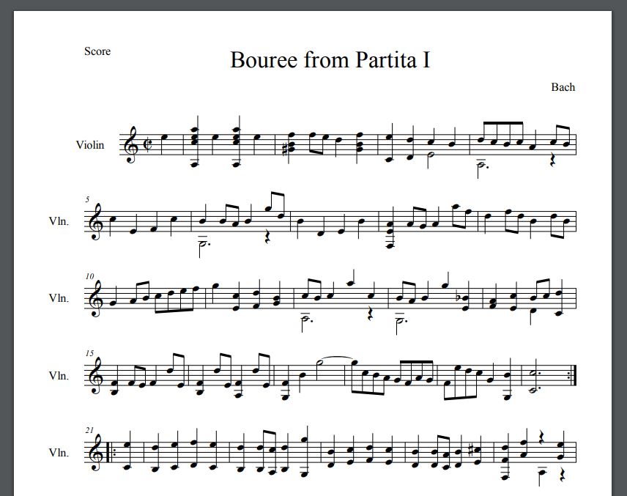Screen dimensions: 627x496
Task: Click the treble clef on the Violin staff
Action: (131, 145)
